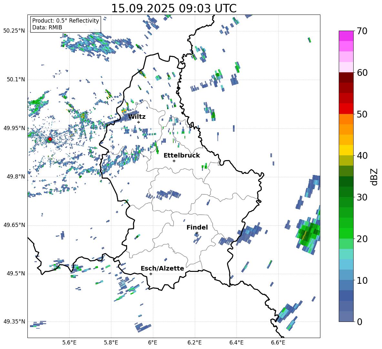Screen dimensions: 382x349
Task: Click the light blue colorbar segment above 10
Action: tap(346, 264)
